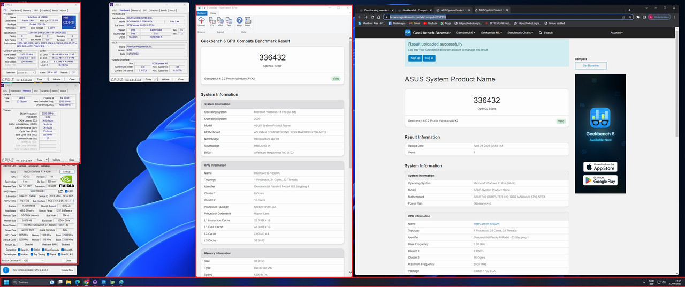685x287 pixels.
Task: Click the Chrome icon on the taskbar
Action: [x=86, y=282]
